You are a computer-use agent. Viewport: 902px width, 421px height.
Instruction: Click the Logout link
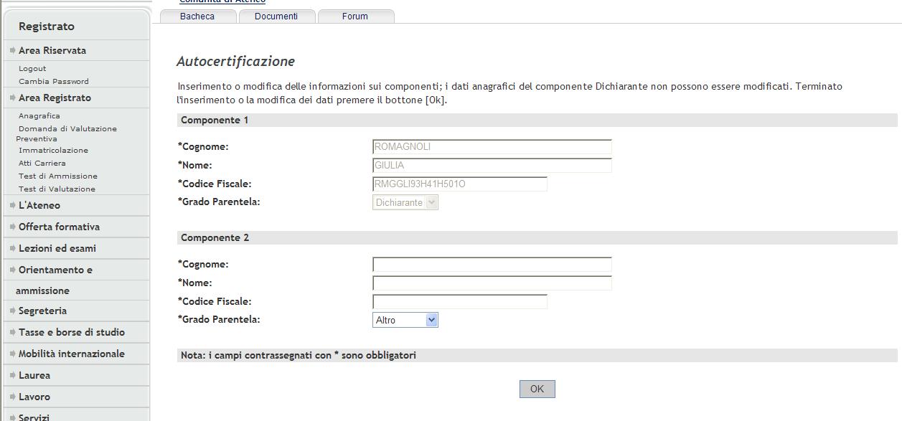32,69
